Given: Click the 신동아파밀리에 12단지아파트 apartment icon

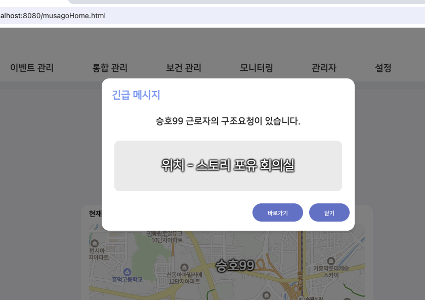Looking at the screenshot, I should tap(184, 267).
